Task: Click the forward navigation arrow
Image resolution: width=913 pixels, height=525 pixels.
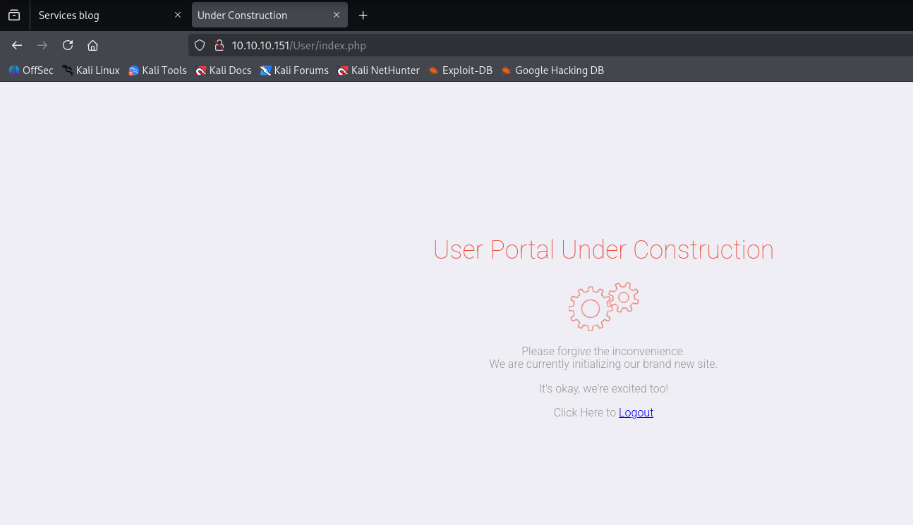Action: tap(42, 45)
